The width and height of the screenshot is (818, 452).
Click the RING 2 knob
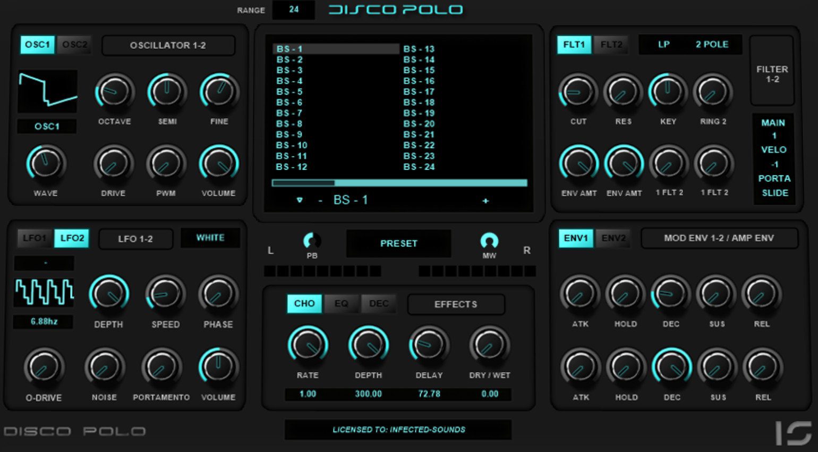click(713, 92)
